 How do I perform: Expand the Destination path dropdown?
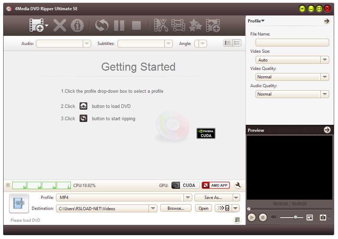153,208
